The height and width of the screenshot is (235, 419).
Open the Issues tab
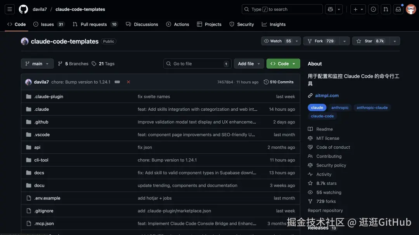point(49,24)
